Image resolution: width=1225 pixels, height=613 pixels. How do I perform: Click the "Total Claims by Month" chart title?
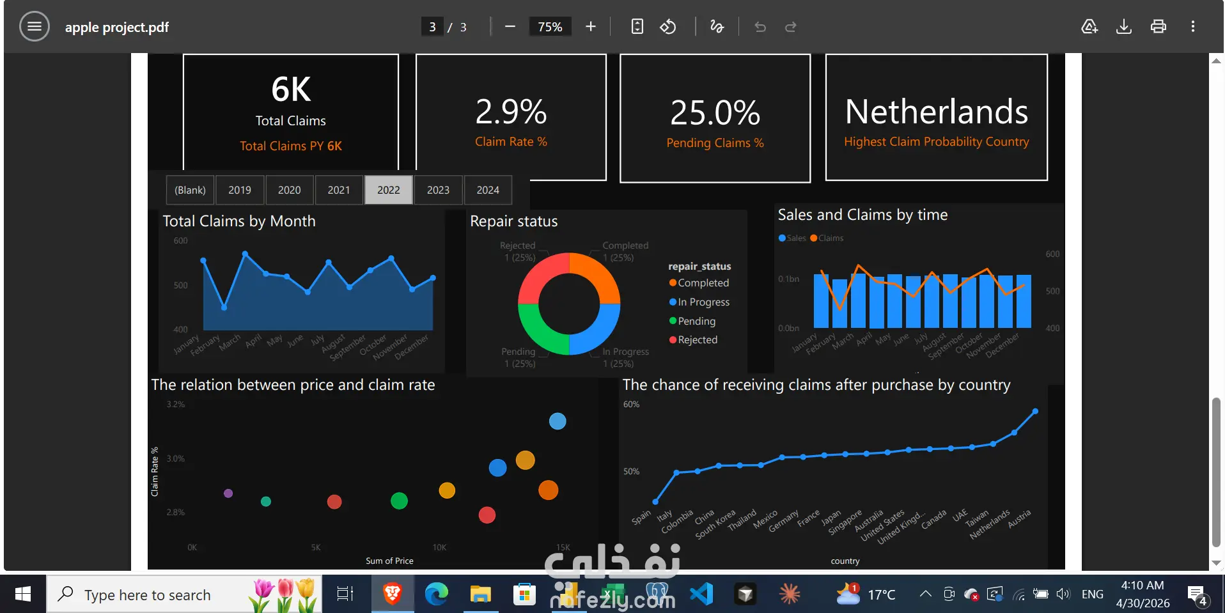[x=239, y=221]
